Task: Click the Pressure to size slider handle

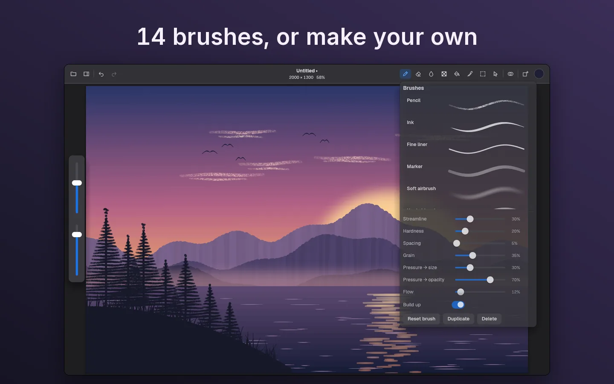Action: coord(470,268)
